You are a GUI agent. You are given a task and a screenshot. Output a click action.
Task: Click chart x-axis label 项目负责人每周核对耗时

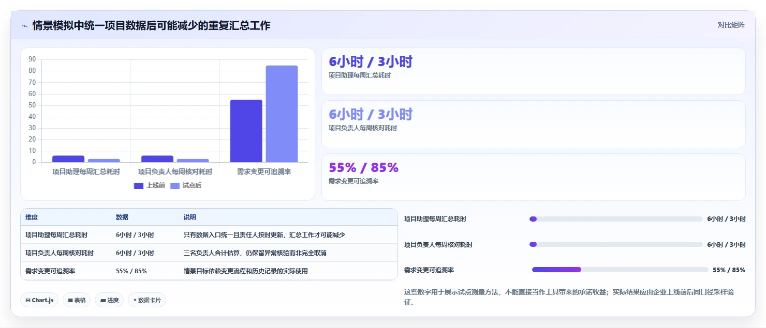(x=175, y=171)
